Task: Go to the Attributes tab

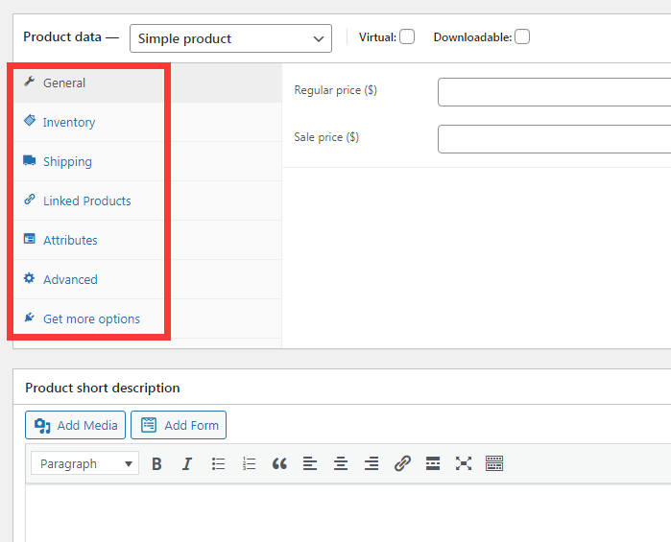Action: [x=148, y=240]
